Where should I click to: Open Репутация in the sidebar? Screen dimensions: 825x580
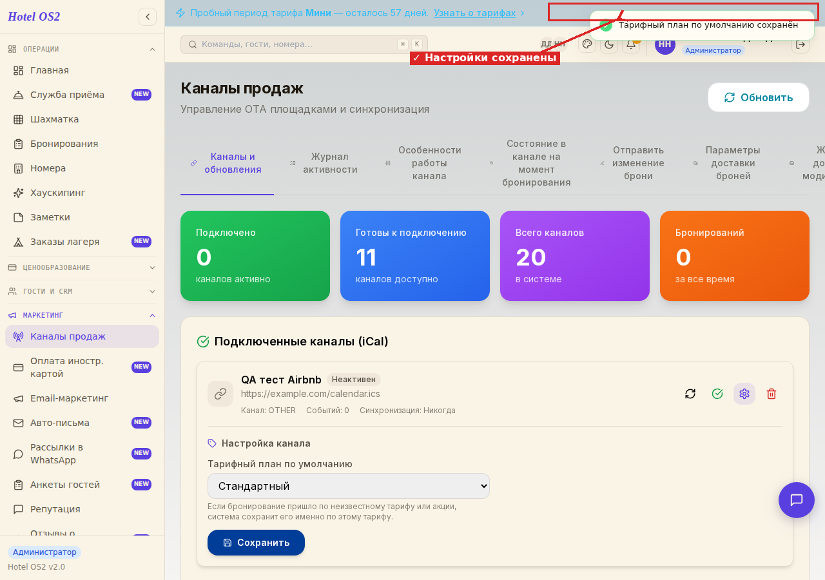point(82,509)
